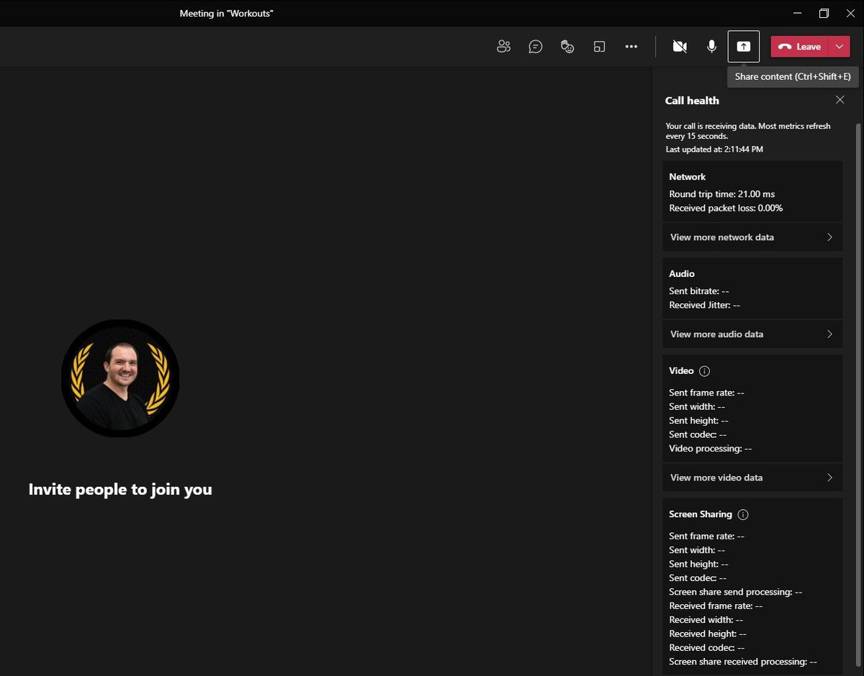Click Invite people to join you
Image resolution: width=864 pixels, height=676 pixels.
(120, 489)
